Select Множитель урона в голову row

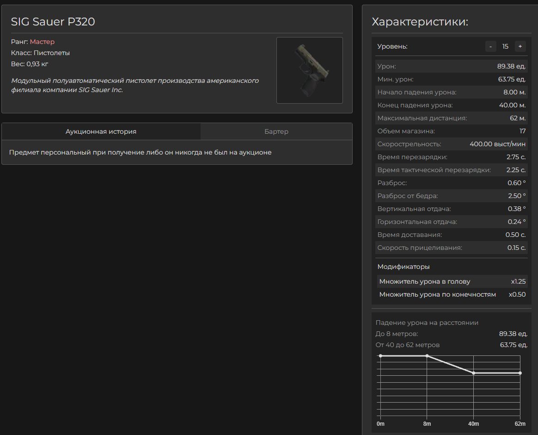pyautogui.click(x=452, y=281)
